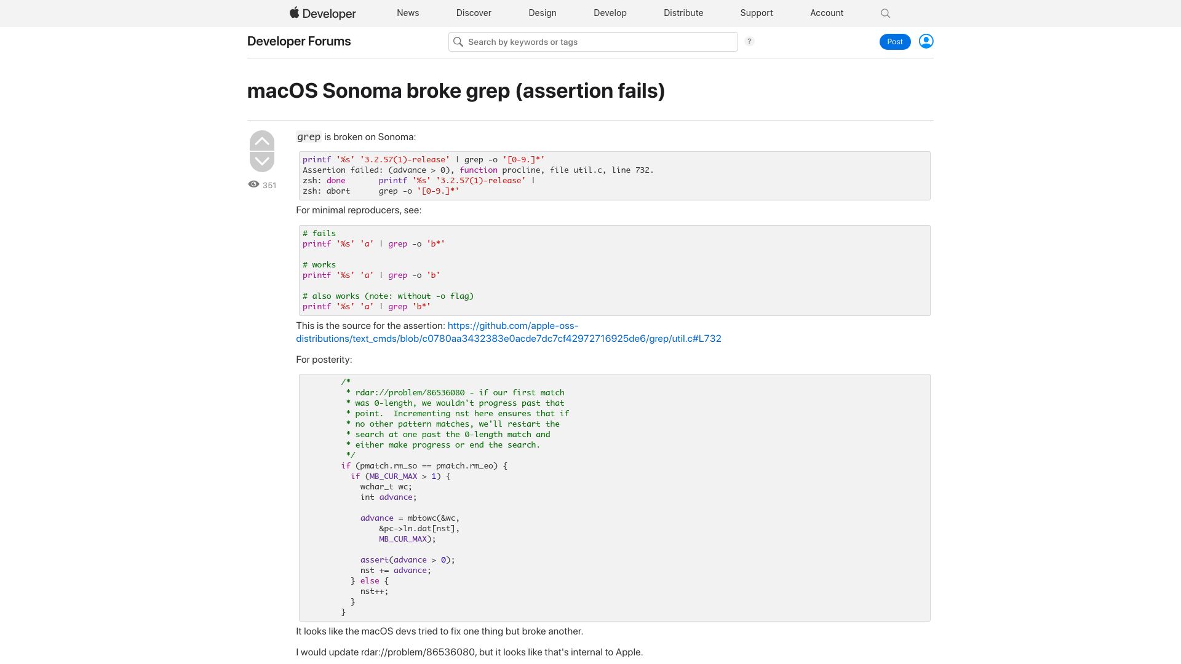Image resolution: width=1181 pixels, height=664 pixels.
Task: Click the inline 'grep' code word
Action: click(x=309, y=137)
